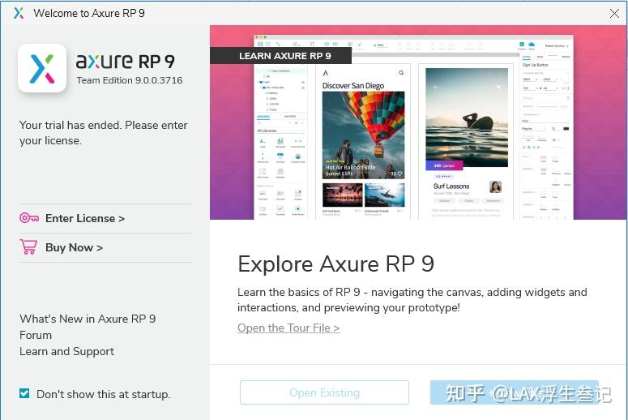Screen dimensions: 628x420
Task: Open Learn and Support link
Action: coord(67,351)
